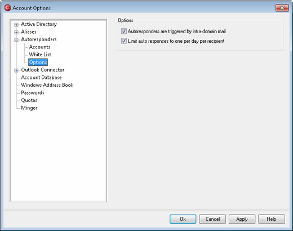Expand the Aliases tree node
Screen dimensions: 293x231
[x=16, y=32]
